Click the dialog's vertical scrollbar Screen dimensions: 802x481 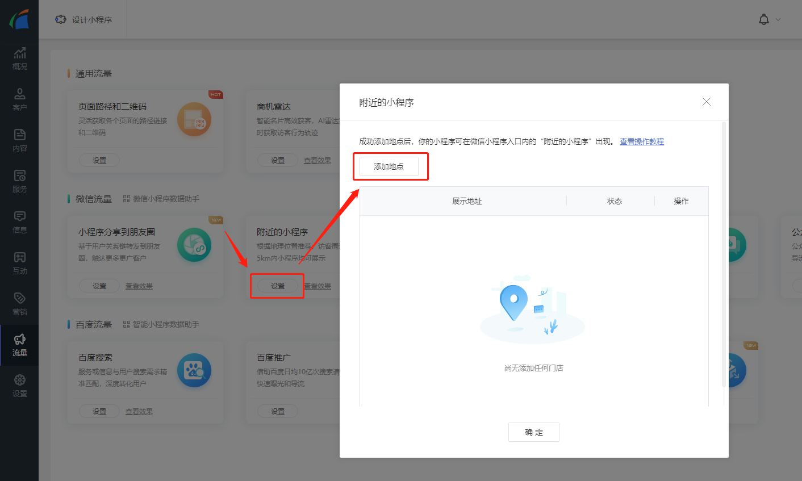tap(724, 256)
